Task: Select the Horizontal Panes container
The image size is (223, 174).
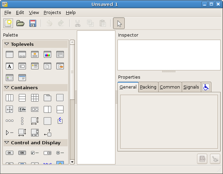Action: [47, 109]
